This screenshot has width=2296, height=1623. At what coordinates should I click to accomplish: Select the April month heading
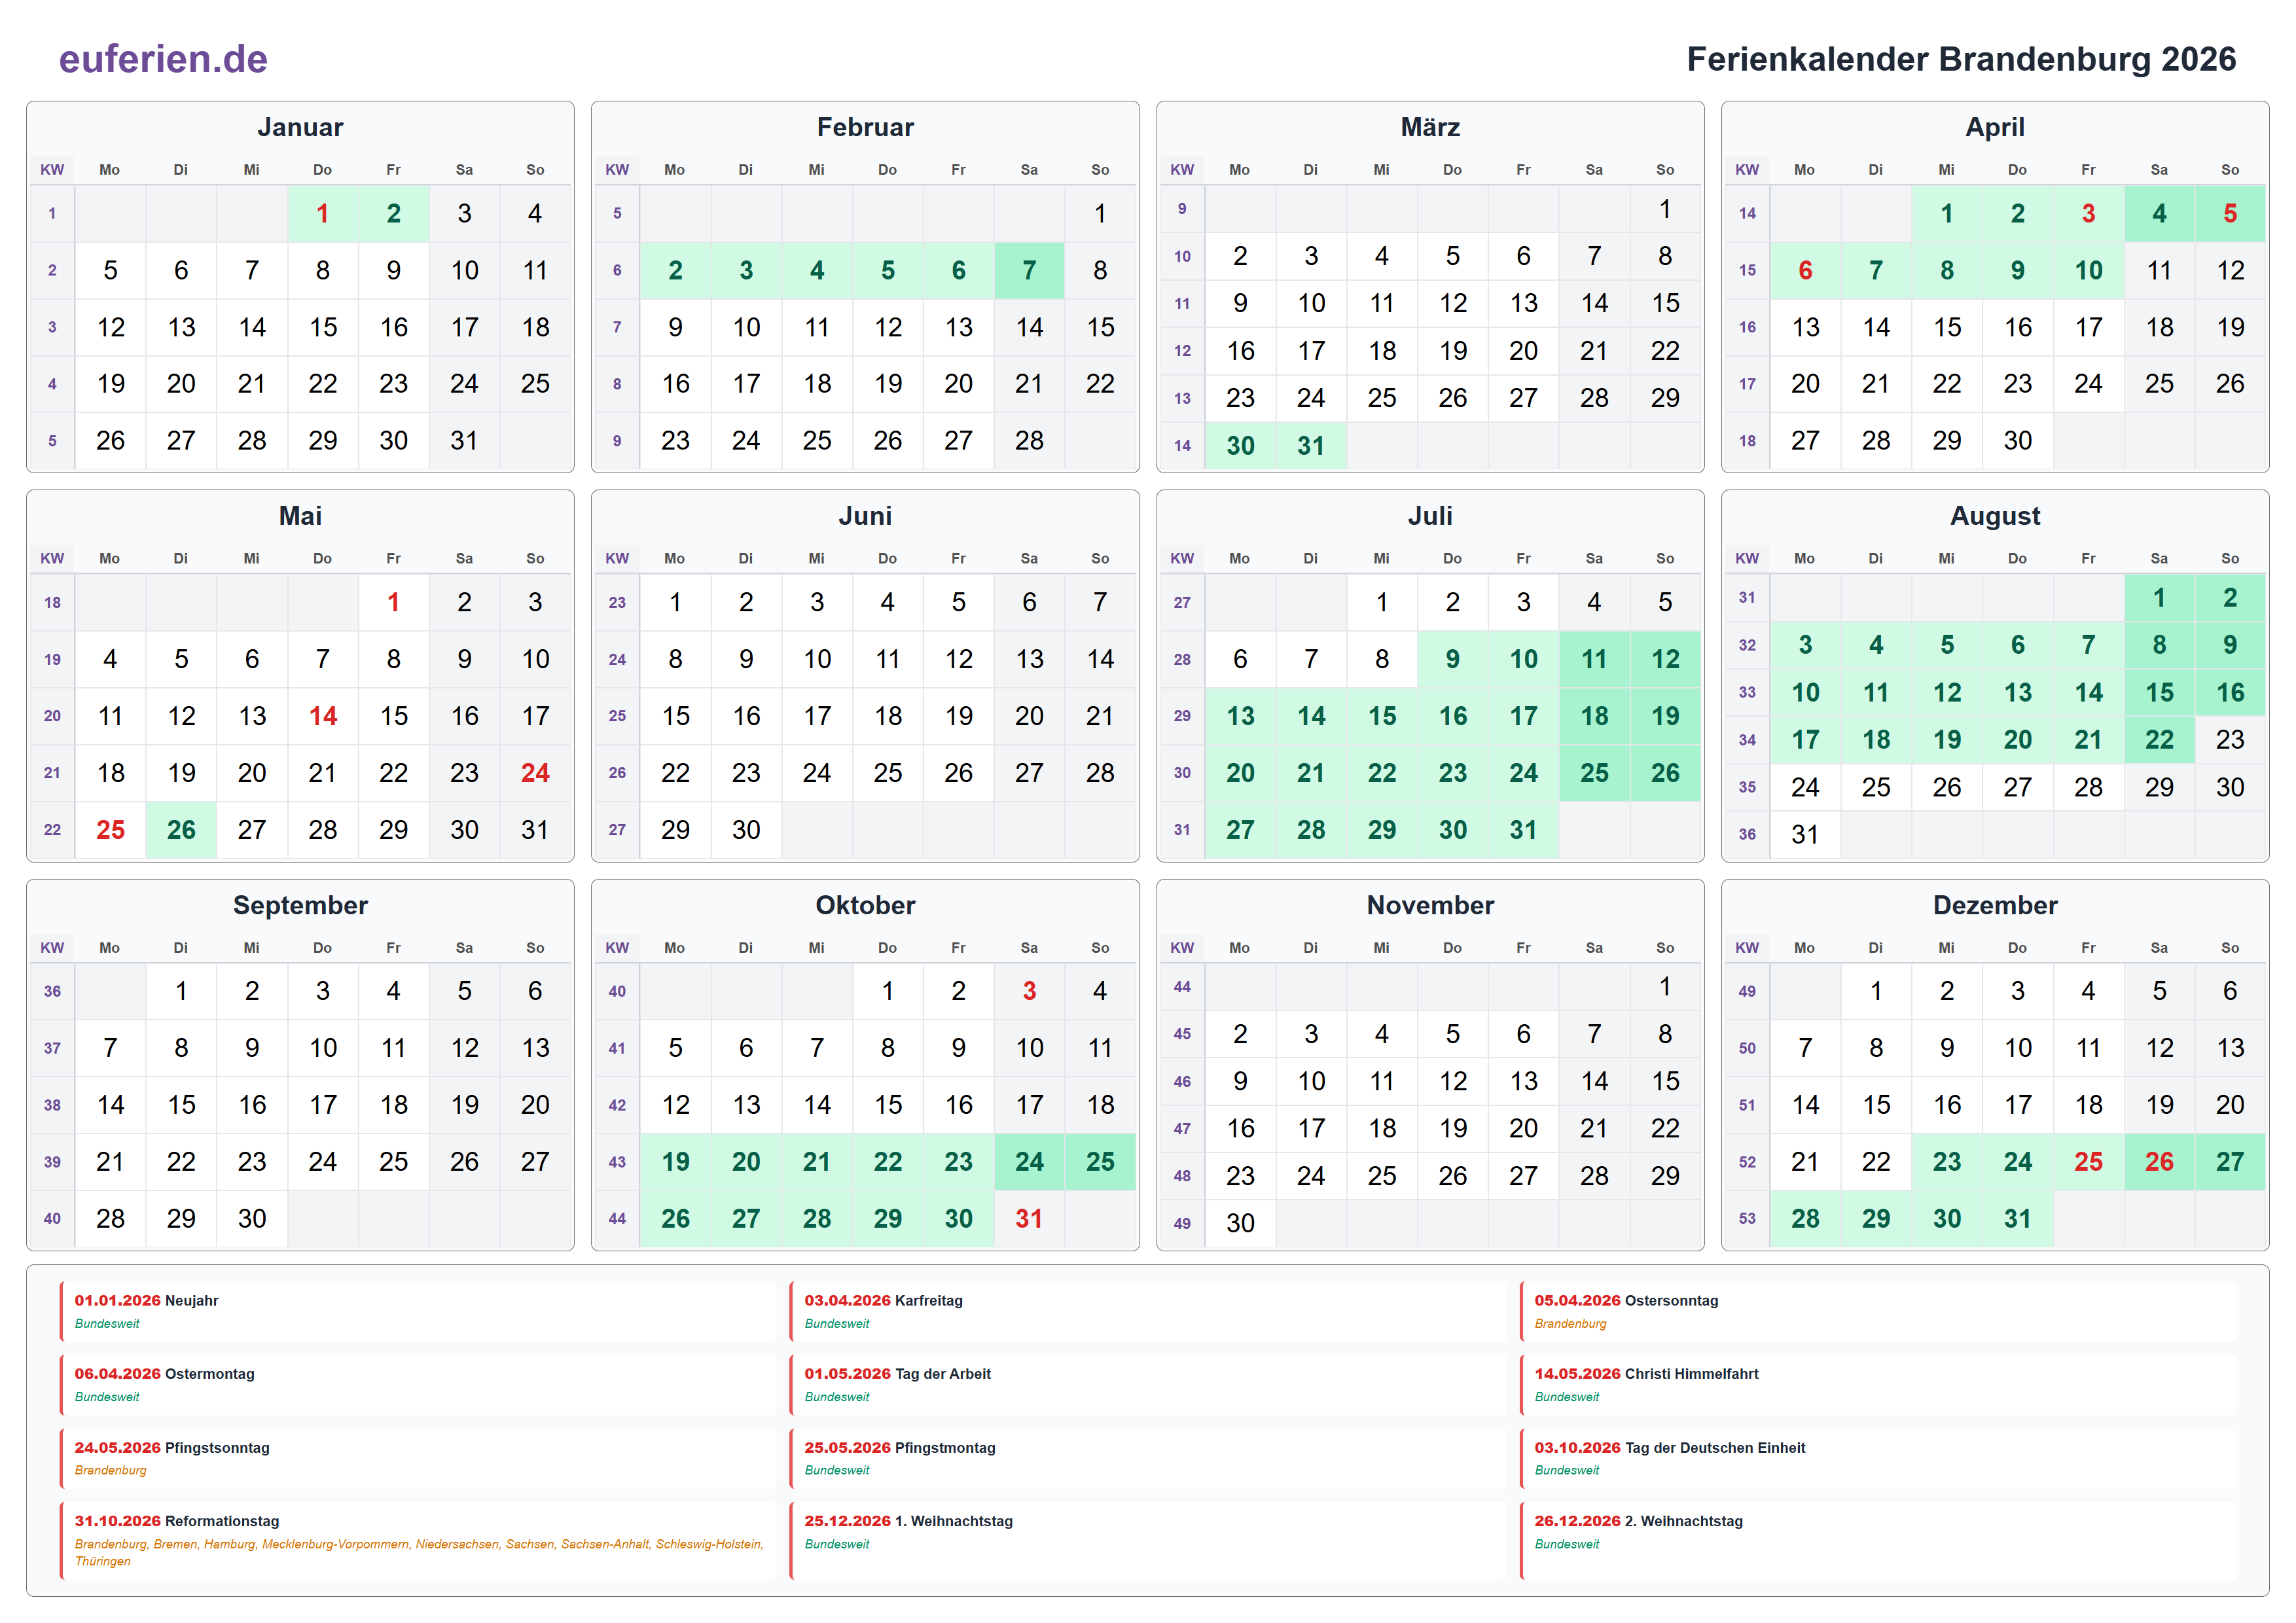(x=1995, y=127)
